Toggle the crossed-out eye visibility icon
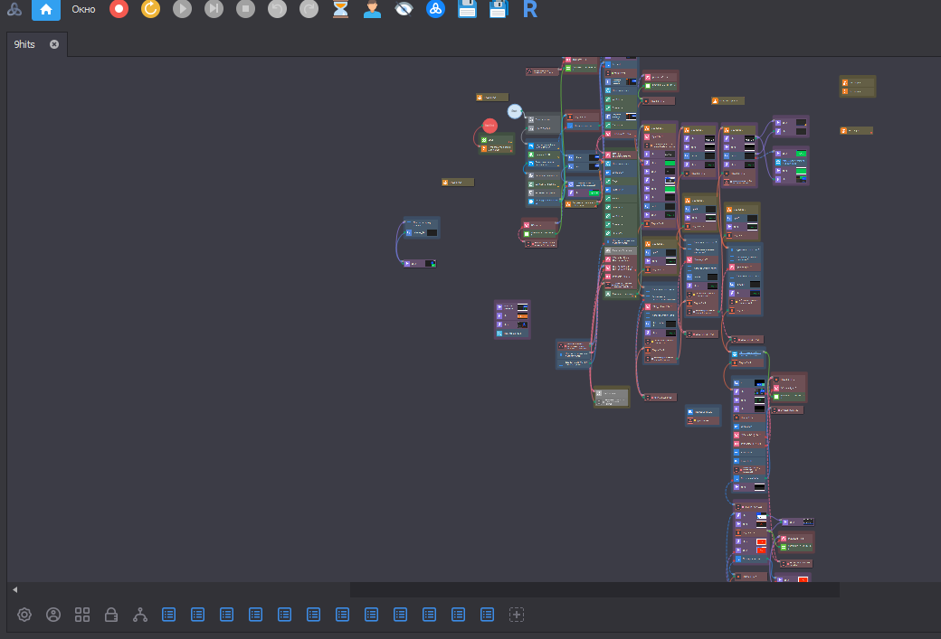This screenshot has width=941, height=639. (x=404, y=10)
